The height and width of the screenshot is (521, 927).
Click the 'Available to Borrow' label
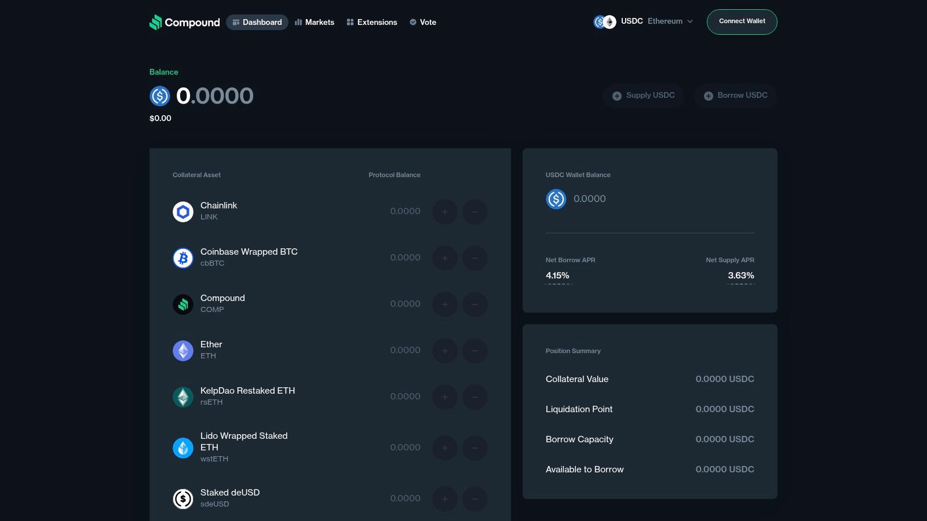tap(585, 469)
